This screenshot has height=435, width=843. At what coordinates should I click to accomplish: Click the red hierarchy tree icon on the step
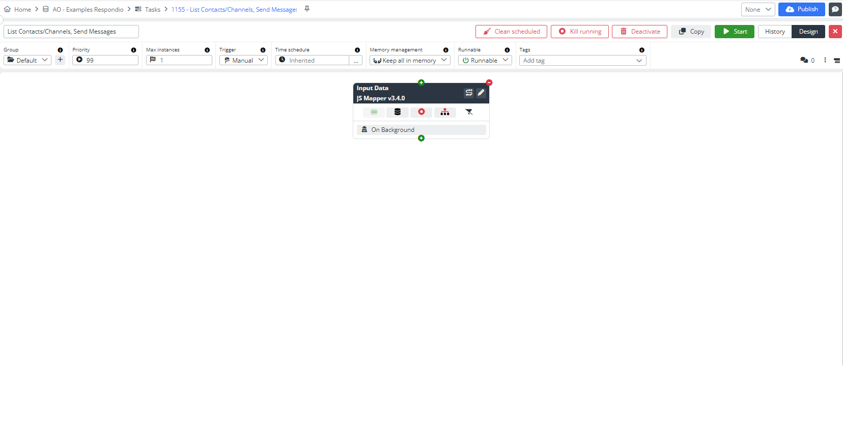pyautogui.click(x=445, y=112)
